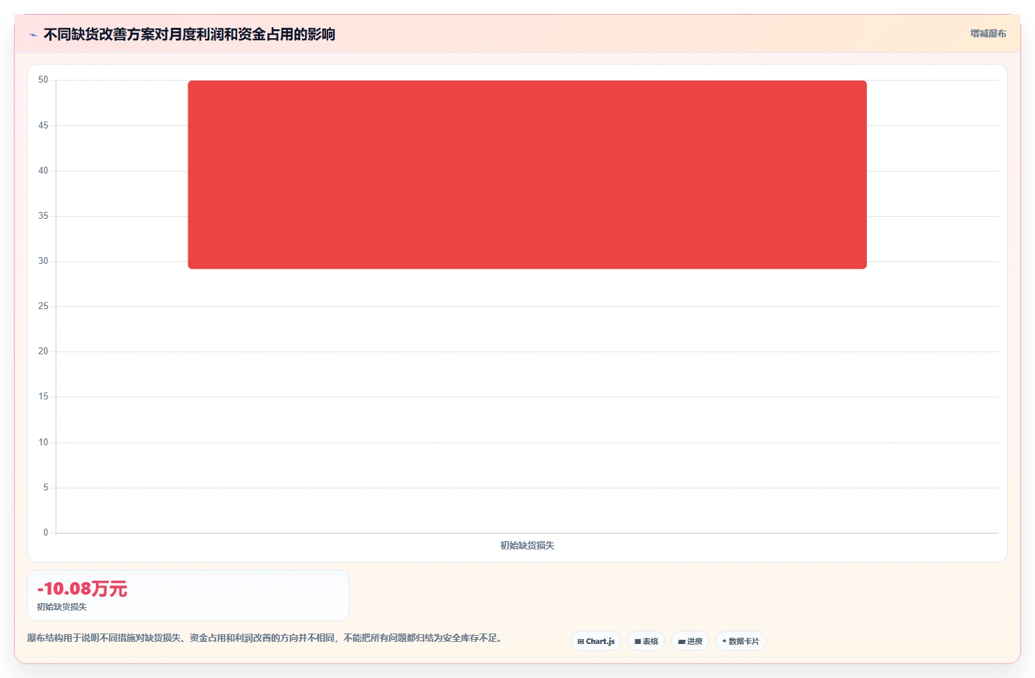
Task: Select the 进度 tag
Action: click(x=690, y=641)
